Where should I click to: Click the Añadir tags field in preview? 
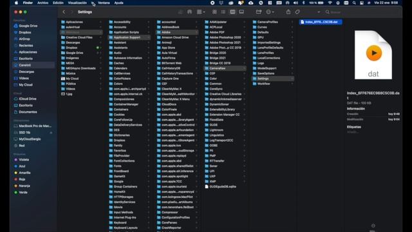pyautogui.click(x=353, y=132)
